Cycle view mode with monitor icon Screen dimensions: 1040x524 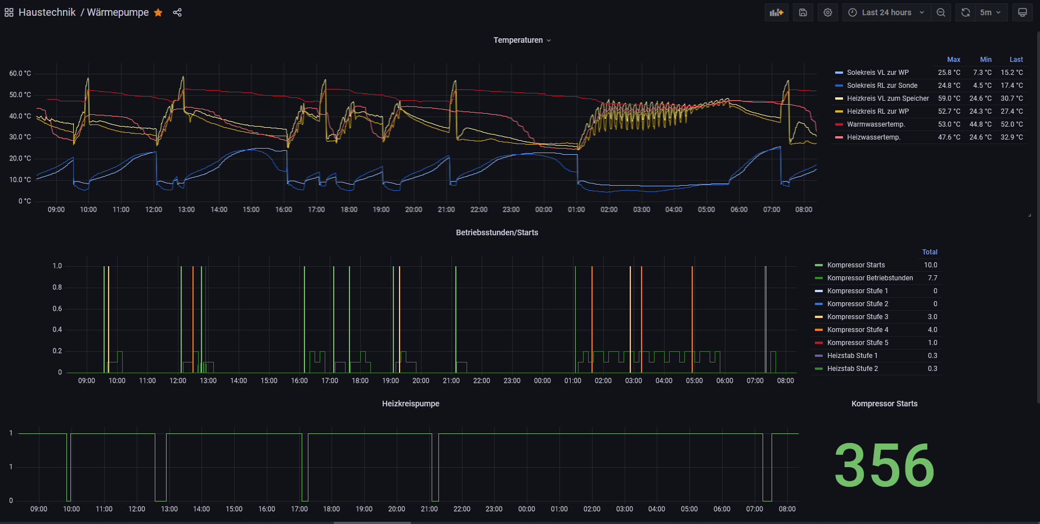1023,12
